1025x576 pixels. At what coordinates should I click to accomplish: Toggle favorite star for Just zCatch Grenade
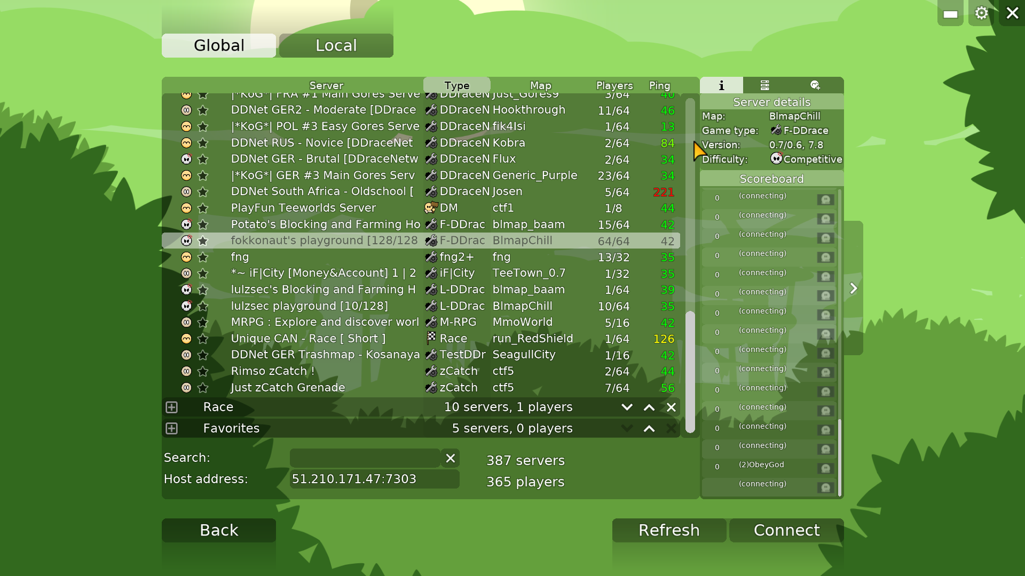[x=203, y=388]
